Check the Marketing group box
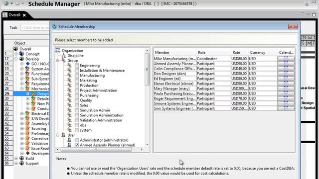The width and height of the screenshot is (319, 179). point(77,81)
